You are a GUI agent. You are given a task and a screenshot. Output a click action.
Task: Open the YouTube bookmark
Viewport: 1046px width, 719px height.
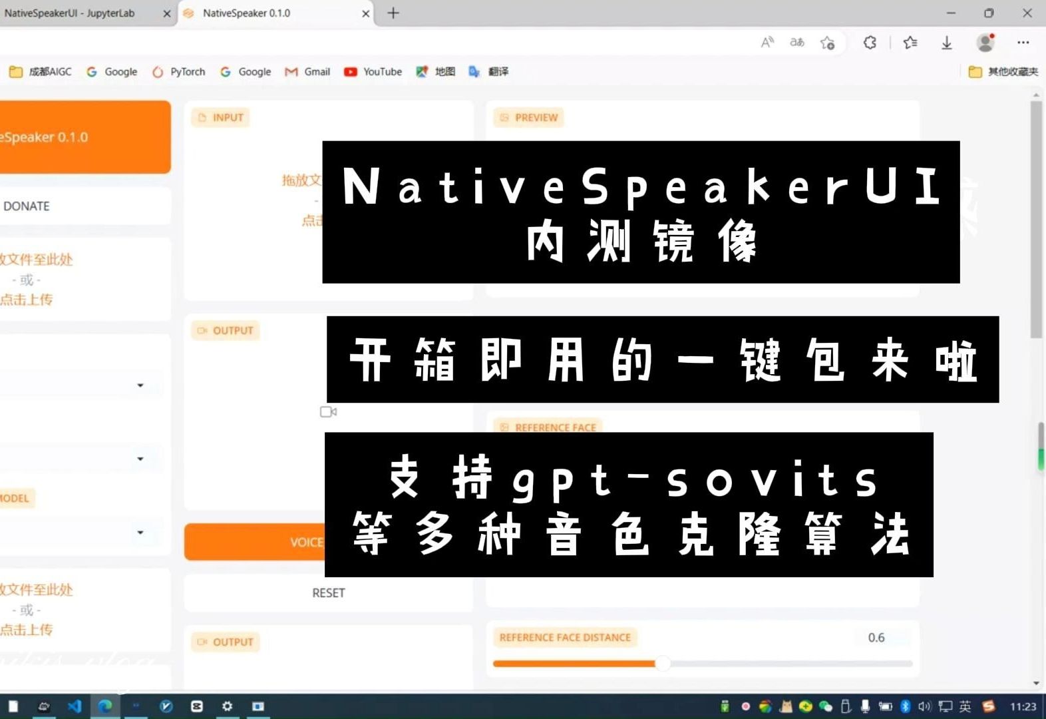373,71
